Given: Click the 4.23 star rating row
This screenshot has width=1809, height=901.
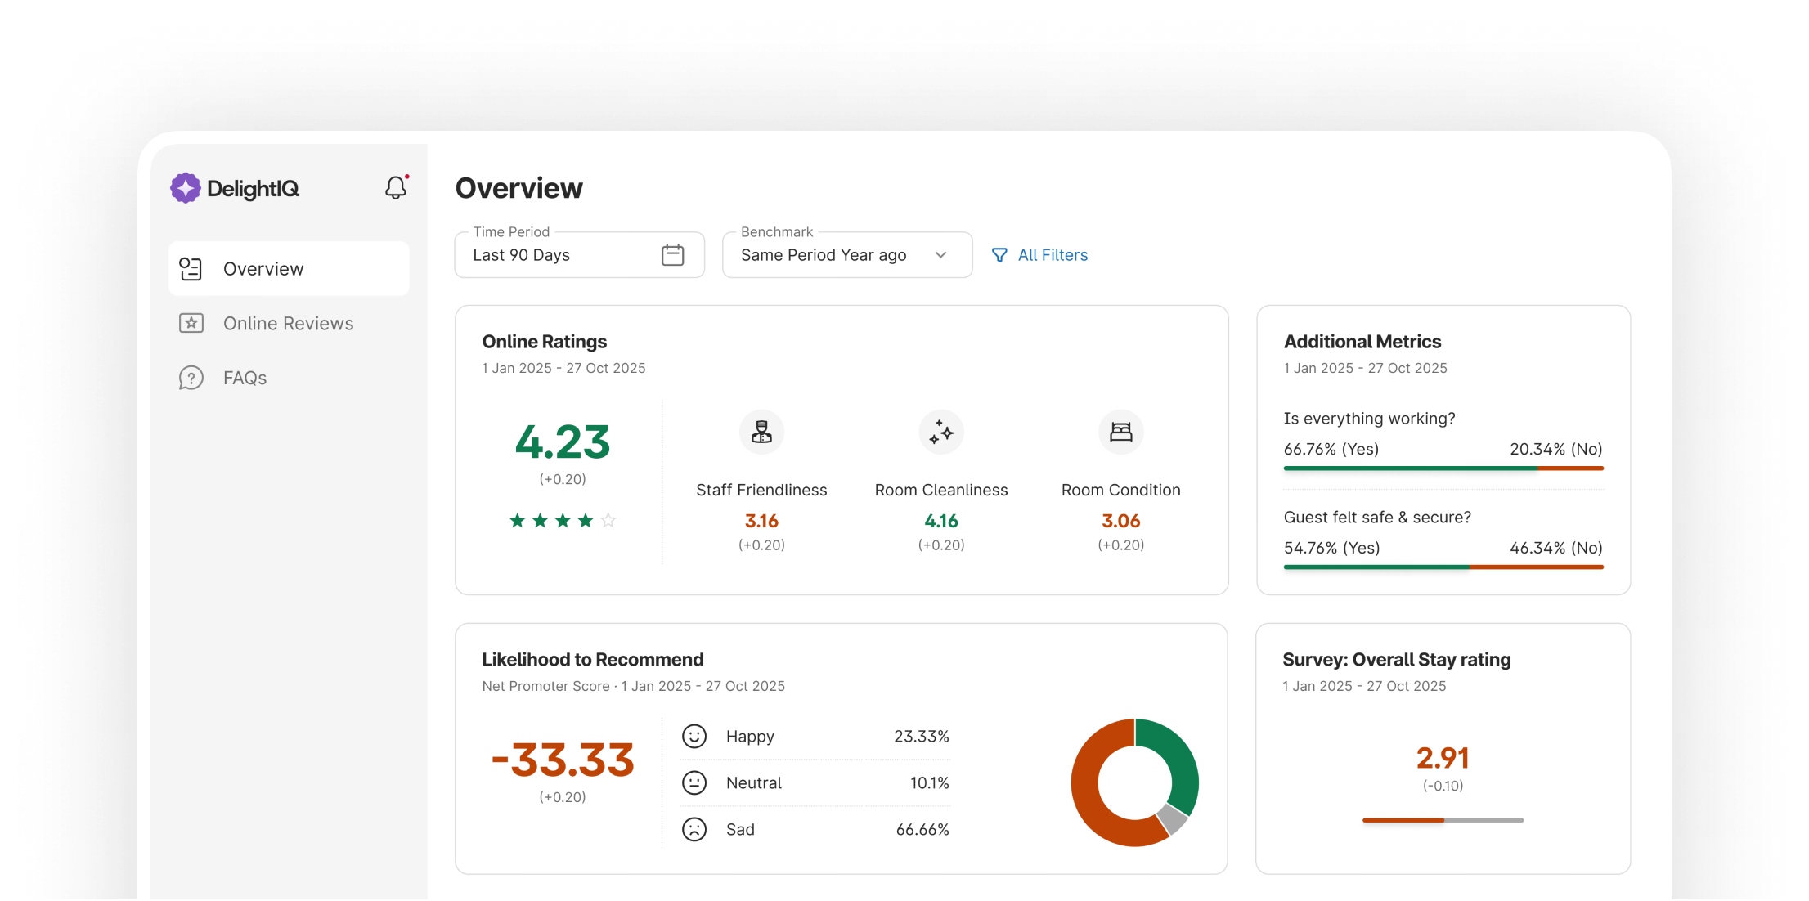Looking at the screenshot, I should 563,521.
